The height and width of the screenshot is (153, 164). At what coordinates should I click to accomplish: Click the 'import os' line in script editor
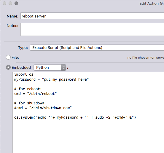24,74
